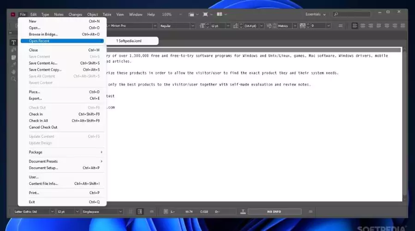Justify with last line aligned right
Screen dimensions: 415x231
coord(395,26)
